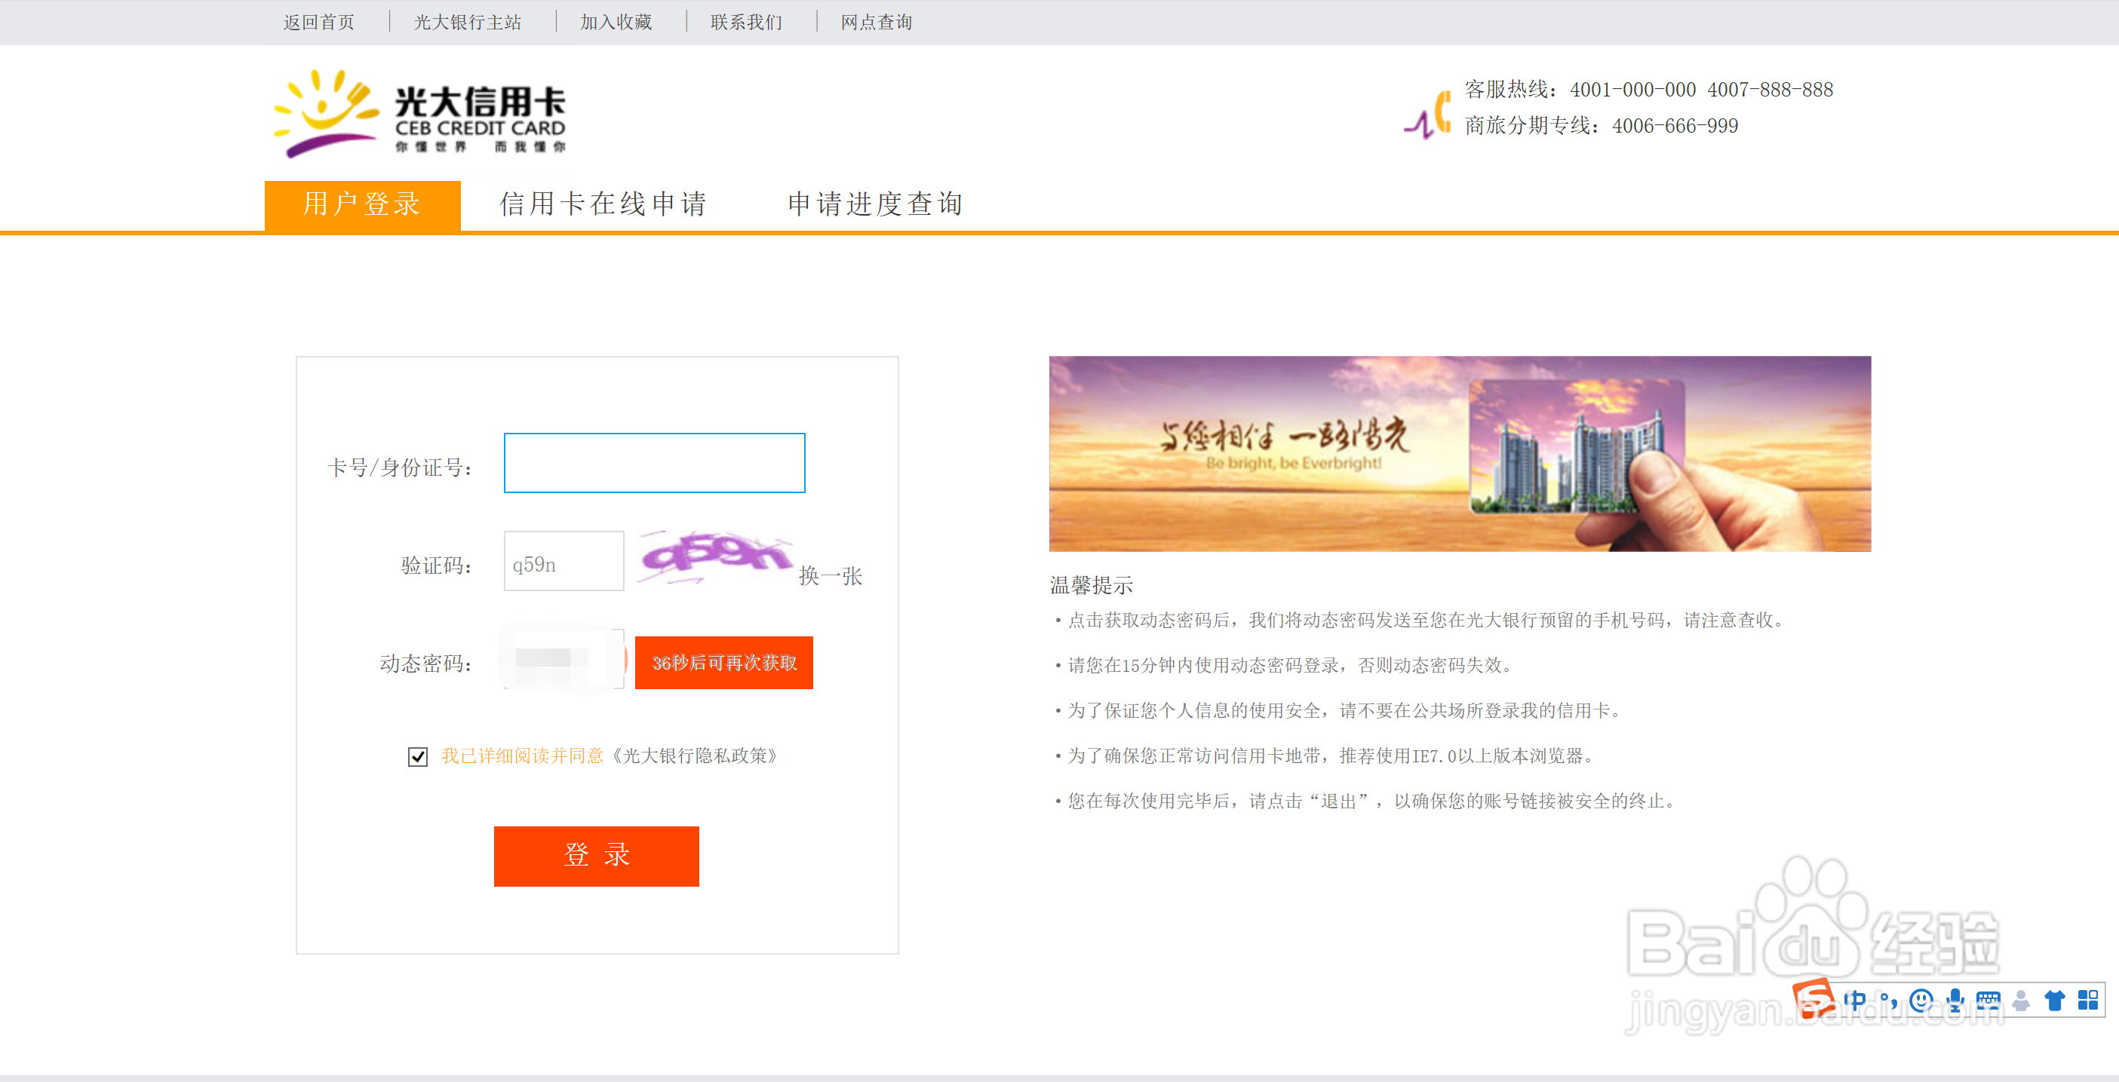Uncheck the privacy policy agreement checkbox

click(x=418, y=756)
